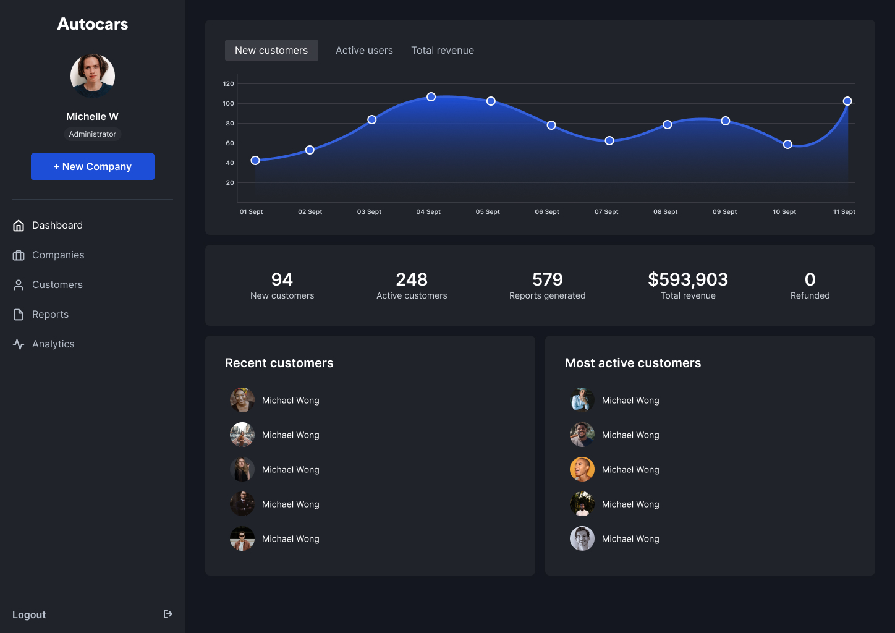The height and width of the screenshot is (633, 895).
Task: Click the Autocars logo
Action: pos(93,24)
